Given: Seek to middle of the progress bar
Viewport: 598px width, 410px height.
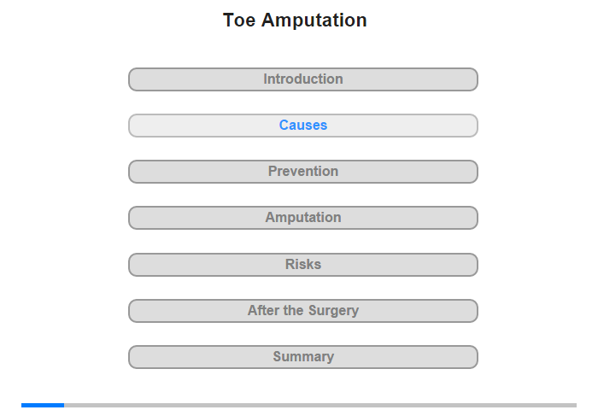Looking at the screenshot, I should tap(299, 405).
